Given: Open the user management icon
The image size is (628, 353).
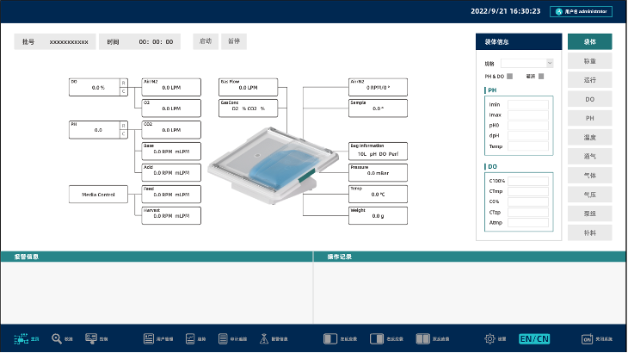Looking at the screenshot, I should click(148, 339).
